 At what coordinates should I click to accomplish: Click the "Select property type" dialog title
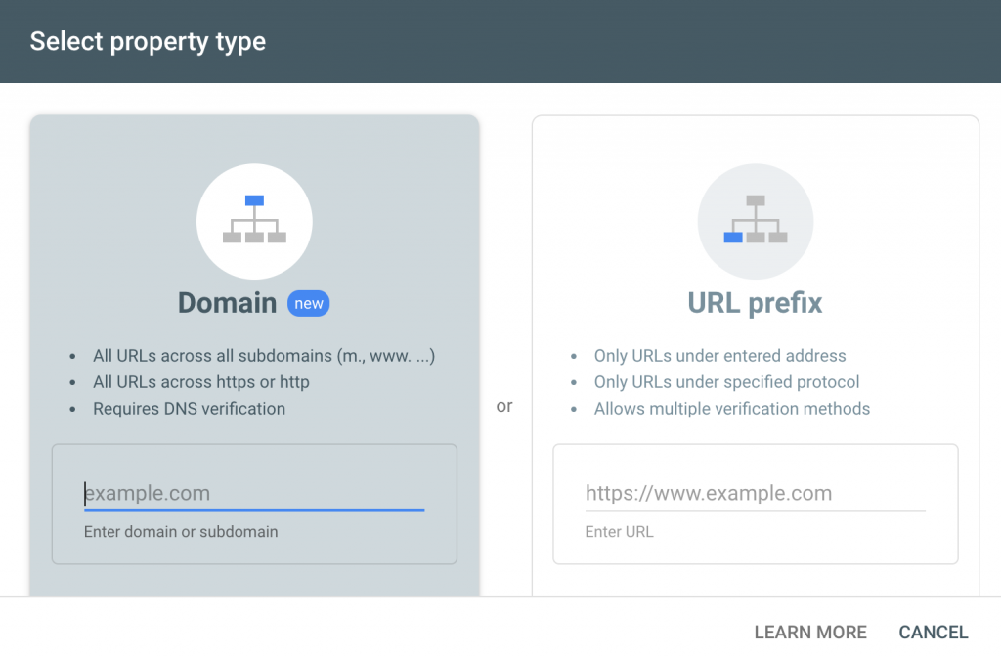point(148,42)
